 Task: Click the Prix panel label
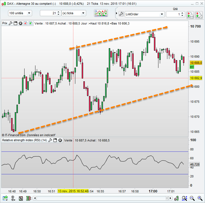[5, 23]
